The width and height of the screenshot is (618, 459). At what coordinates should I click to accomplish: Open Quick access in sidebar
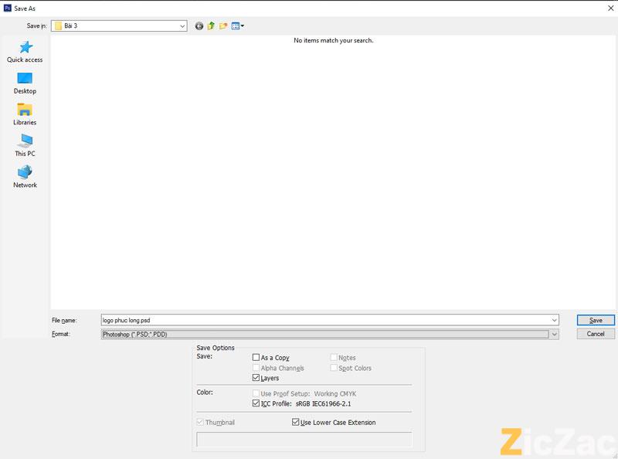(25, 52)
